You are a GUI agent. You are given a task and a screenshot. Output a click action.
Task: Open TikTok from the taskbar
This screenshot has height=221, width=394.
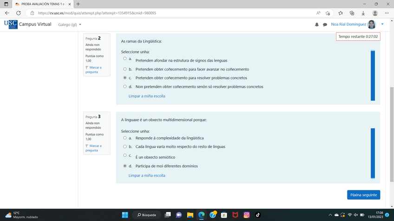coord(258,215)
